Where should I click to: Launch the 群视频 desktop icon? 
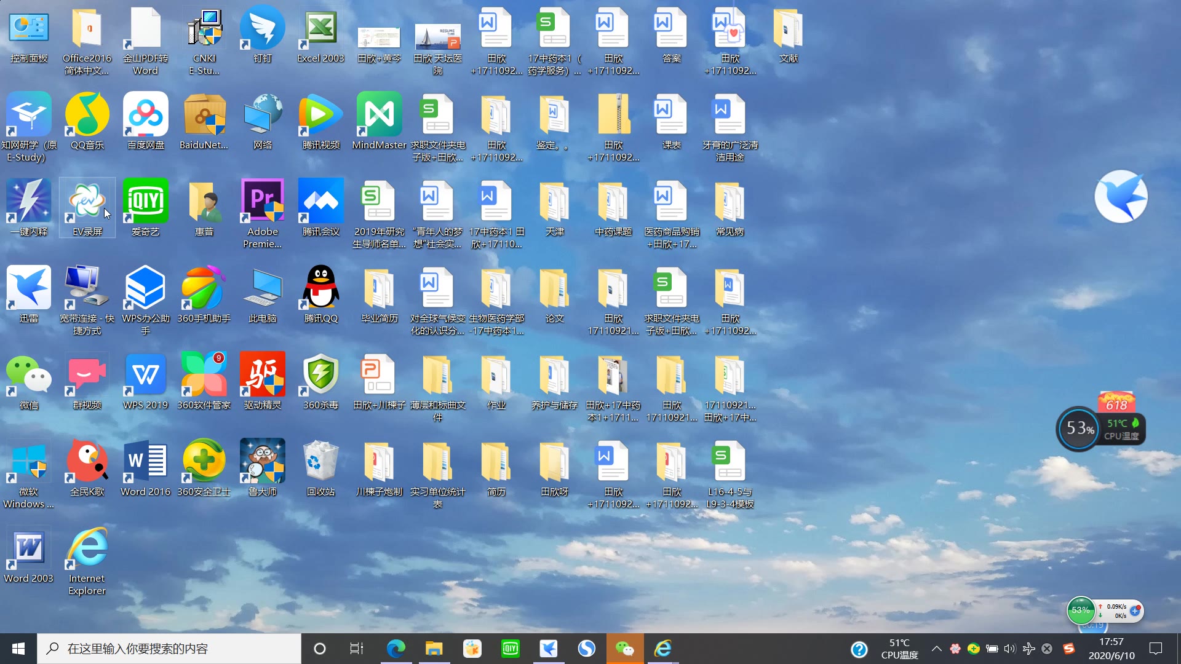(87, 382)
